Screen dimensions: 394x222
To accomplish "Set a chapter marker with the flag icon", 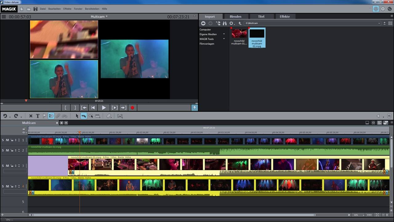I will (44, 116).
